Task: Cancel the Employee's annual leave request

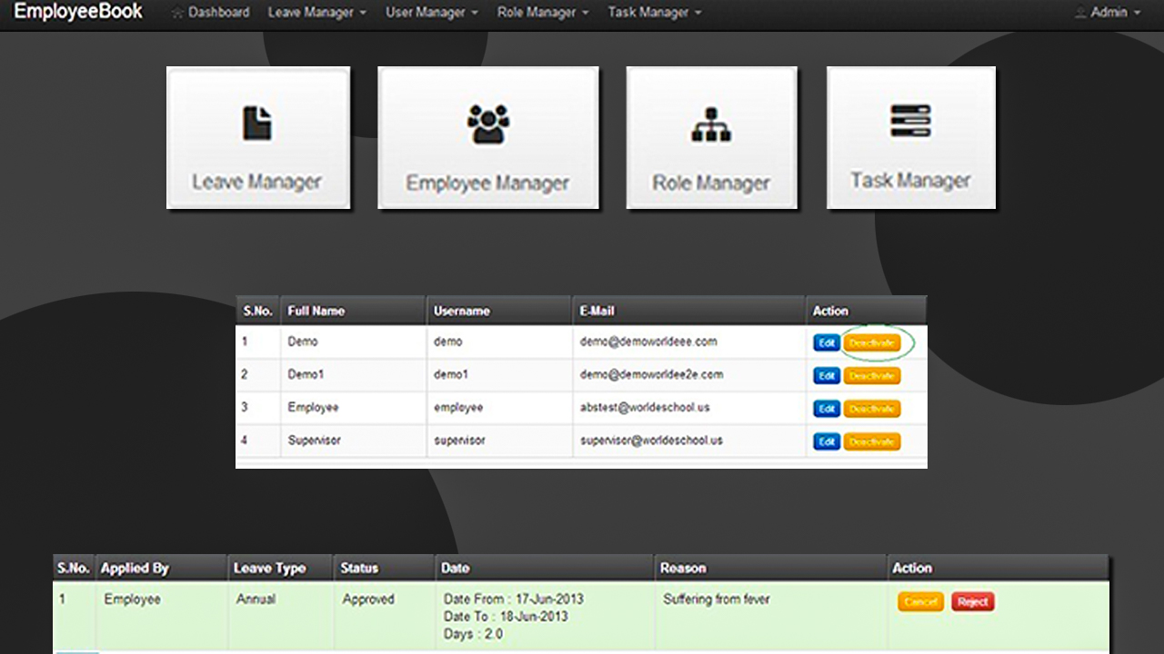Action: (x=920, y=602)
